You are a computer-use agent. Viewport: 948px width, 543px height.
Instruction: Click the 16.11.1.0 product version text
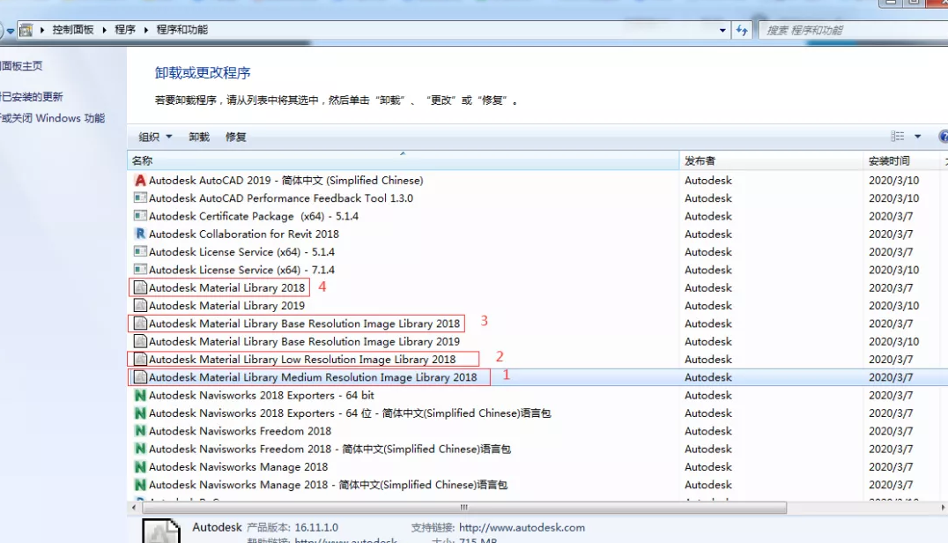point(316,527)
